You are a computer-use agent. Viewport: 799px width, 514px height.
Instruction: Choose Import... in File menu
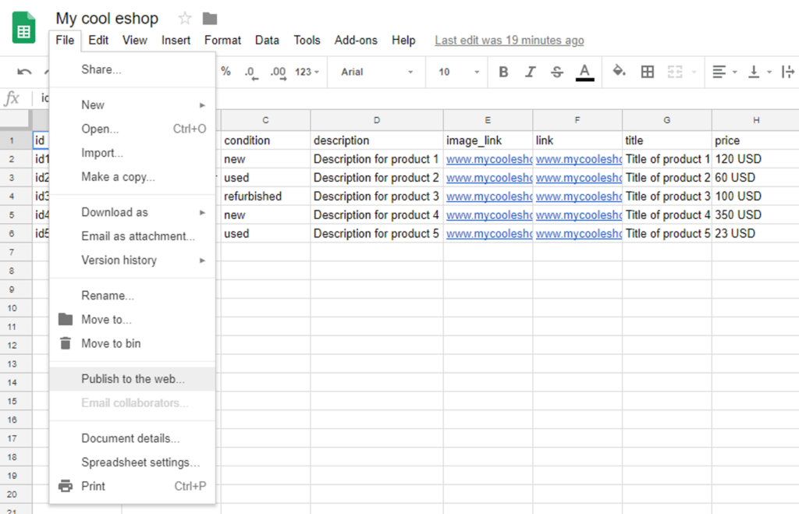pos(133,153)
